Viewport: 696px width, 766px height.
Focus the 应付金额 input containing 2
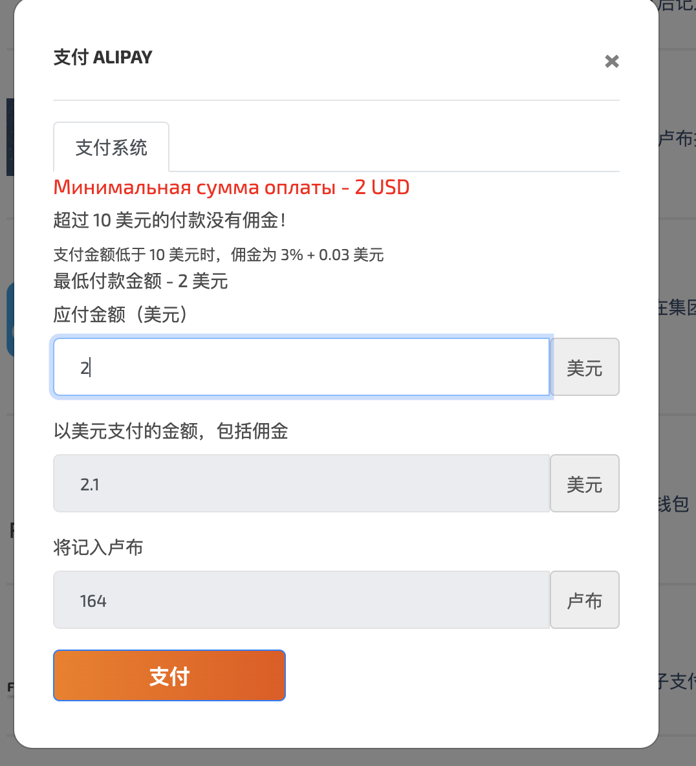pyautogui.click(x=301, y=367)
